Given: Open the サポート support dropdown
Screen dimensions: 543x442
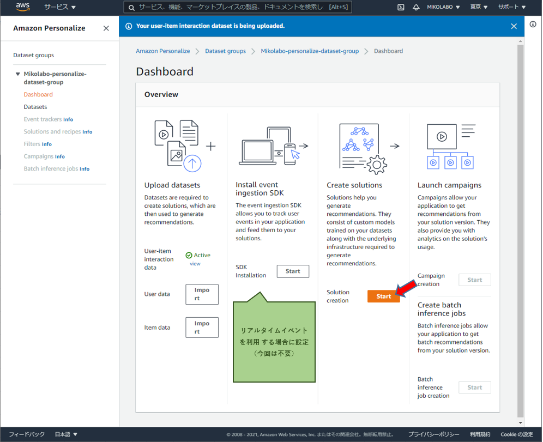Looking at the screenshot, I should [512, 7].
